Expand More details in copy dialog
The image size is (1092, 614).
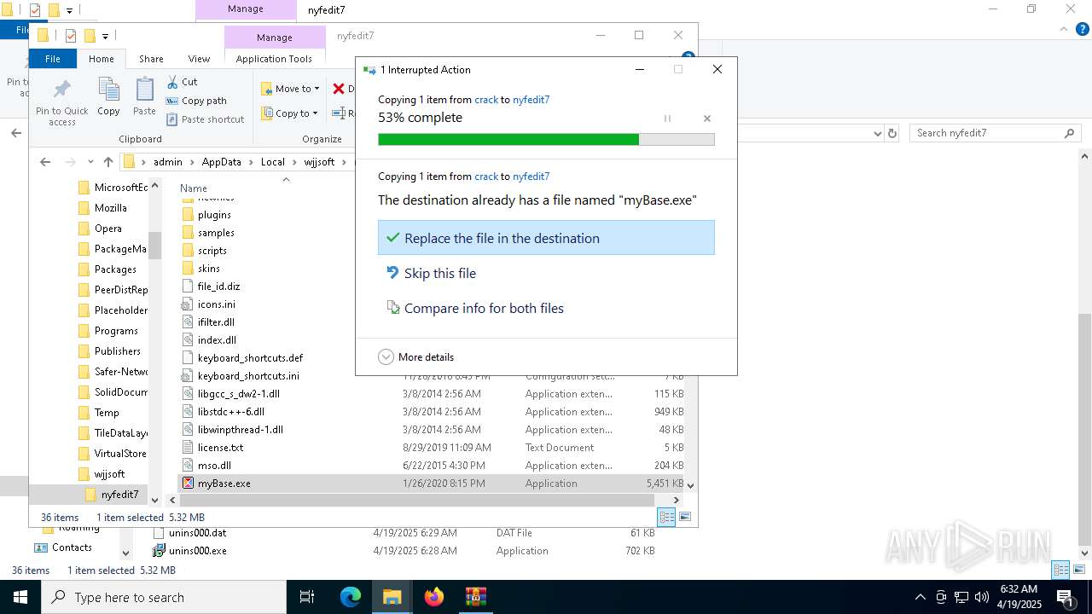tap(416, 357)
